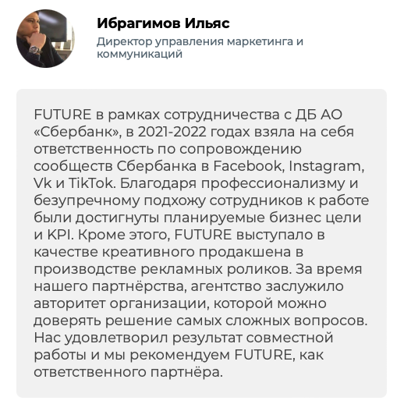Click Ибрагимов Ильяс profile photo

click(x=45, y=38)
